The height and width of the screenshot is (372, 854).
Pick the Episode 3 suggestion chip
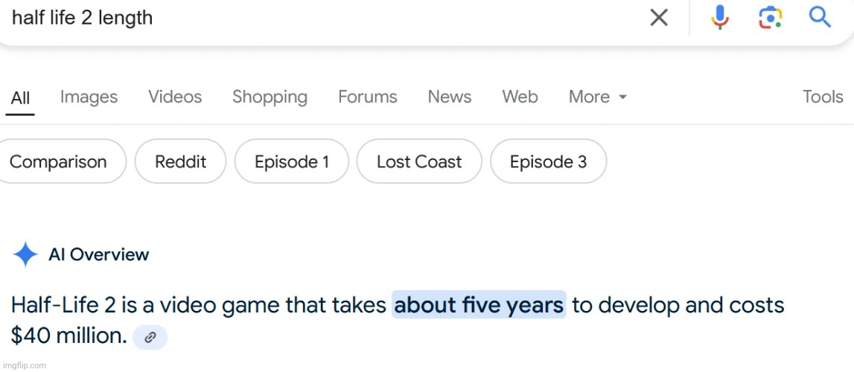click(548, 161)
